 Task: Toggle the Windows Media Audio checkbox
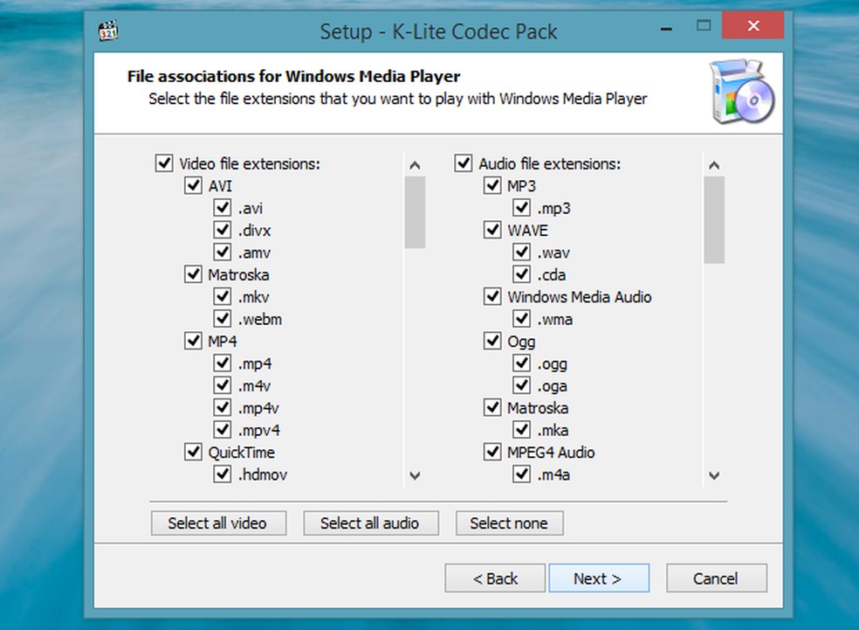click(492, 296)
